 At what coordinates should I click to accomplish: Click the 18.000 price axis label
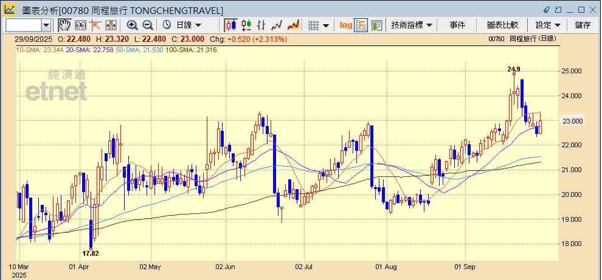coord(572,244)
